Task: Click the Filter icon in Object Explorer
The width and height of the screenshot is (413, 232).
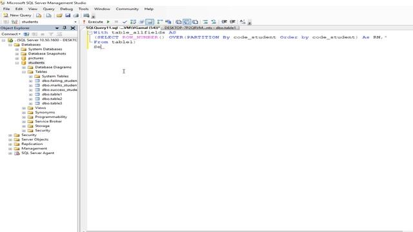Action: tap(51, 34)
